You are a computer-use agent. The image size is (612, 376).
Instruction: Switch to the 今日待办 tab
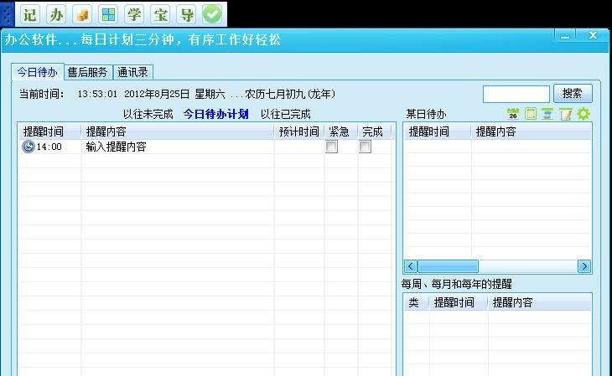point(38,72)
